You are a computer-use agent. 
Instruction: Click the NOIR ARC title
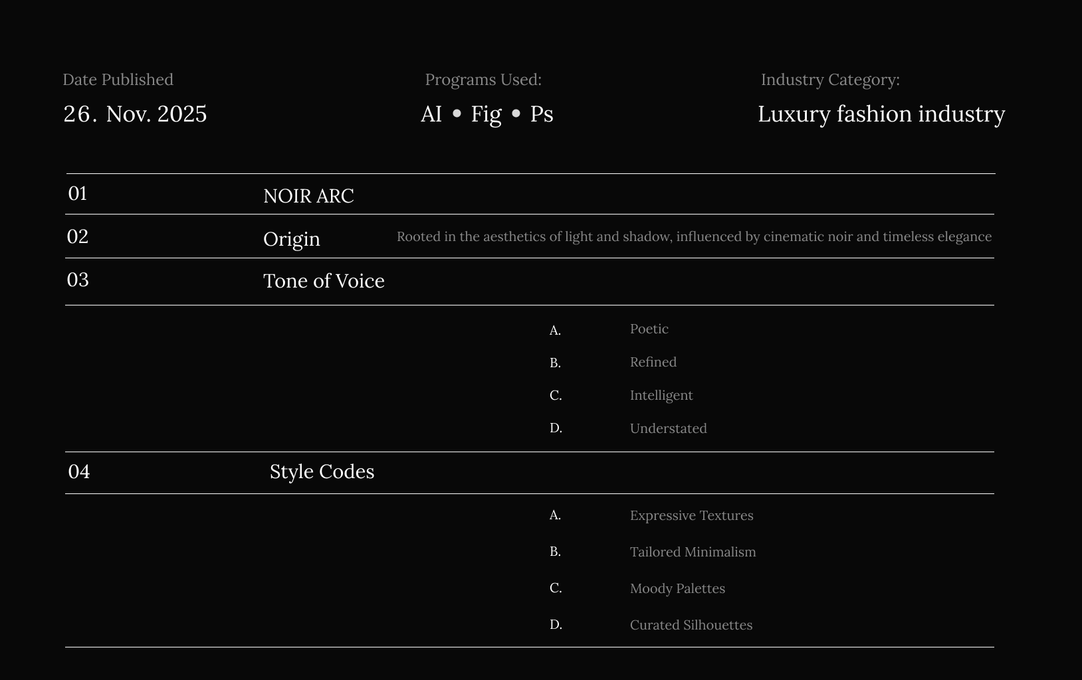tap(308, 196)
